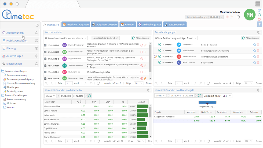This screenshot has height=148, width=263.
Task: Open Benutzerverwaltung in the settings tree
Action: click(x=17, y=75)
